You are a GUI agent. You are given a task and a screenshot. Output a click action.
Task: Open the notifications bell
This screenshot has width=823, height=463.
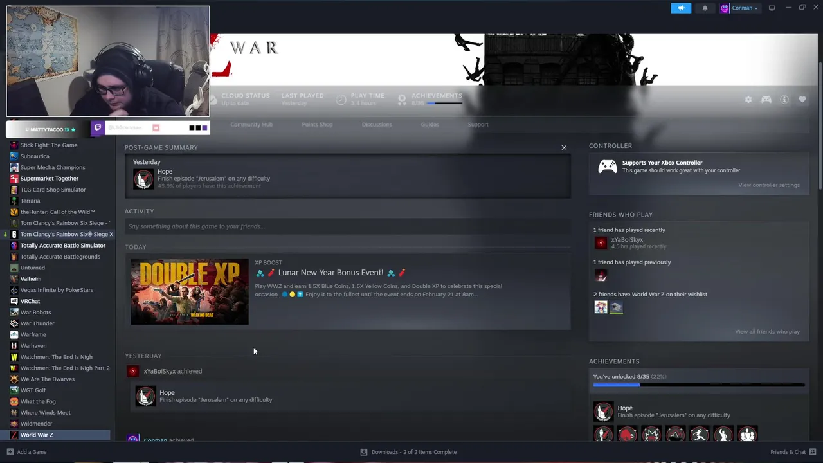(x=705, y=8)
